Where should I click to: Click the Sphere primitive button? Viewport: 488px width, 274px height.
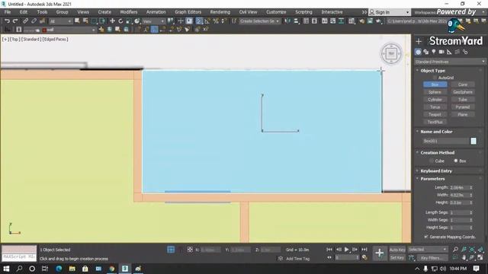pyautogui.click(x=435, y=92)
